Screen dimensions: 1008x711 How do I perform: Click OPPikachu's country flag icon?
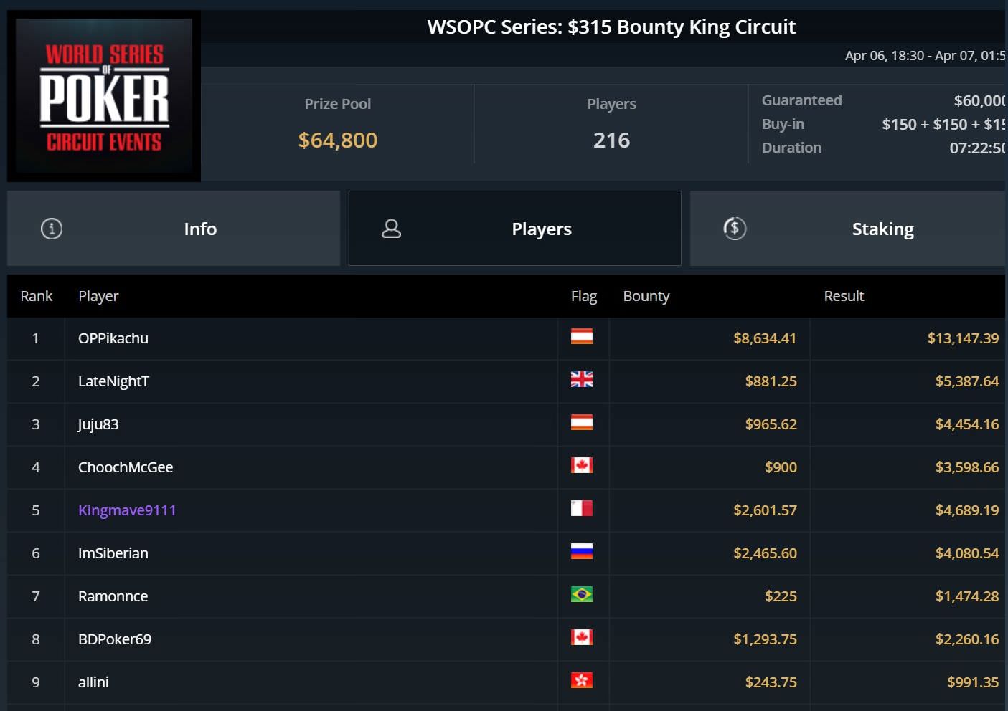pyautogui.click(x=581, y=337)
